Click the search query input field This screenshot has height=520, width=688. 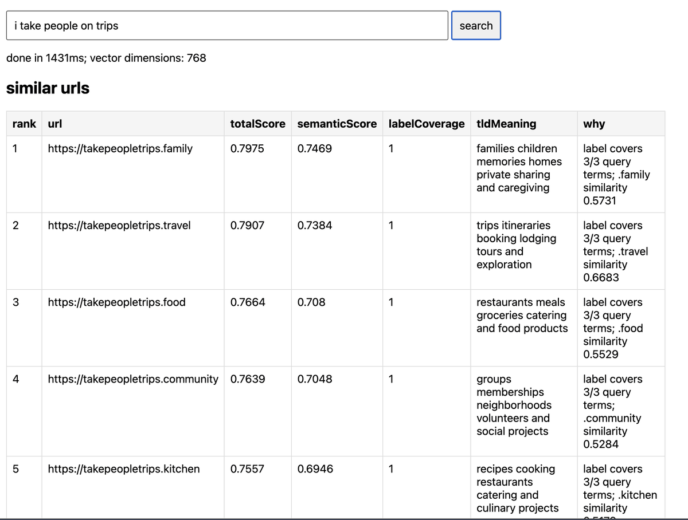coord(227,26)
